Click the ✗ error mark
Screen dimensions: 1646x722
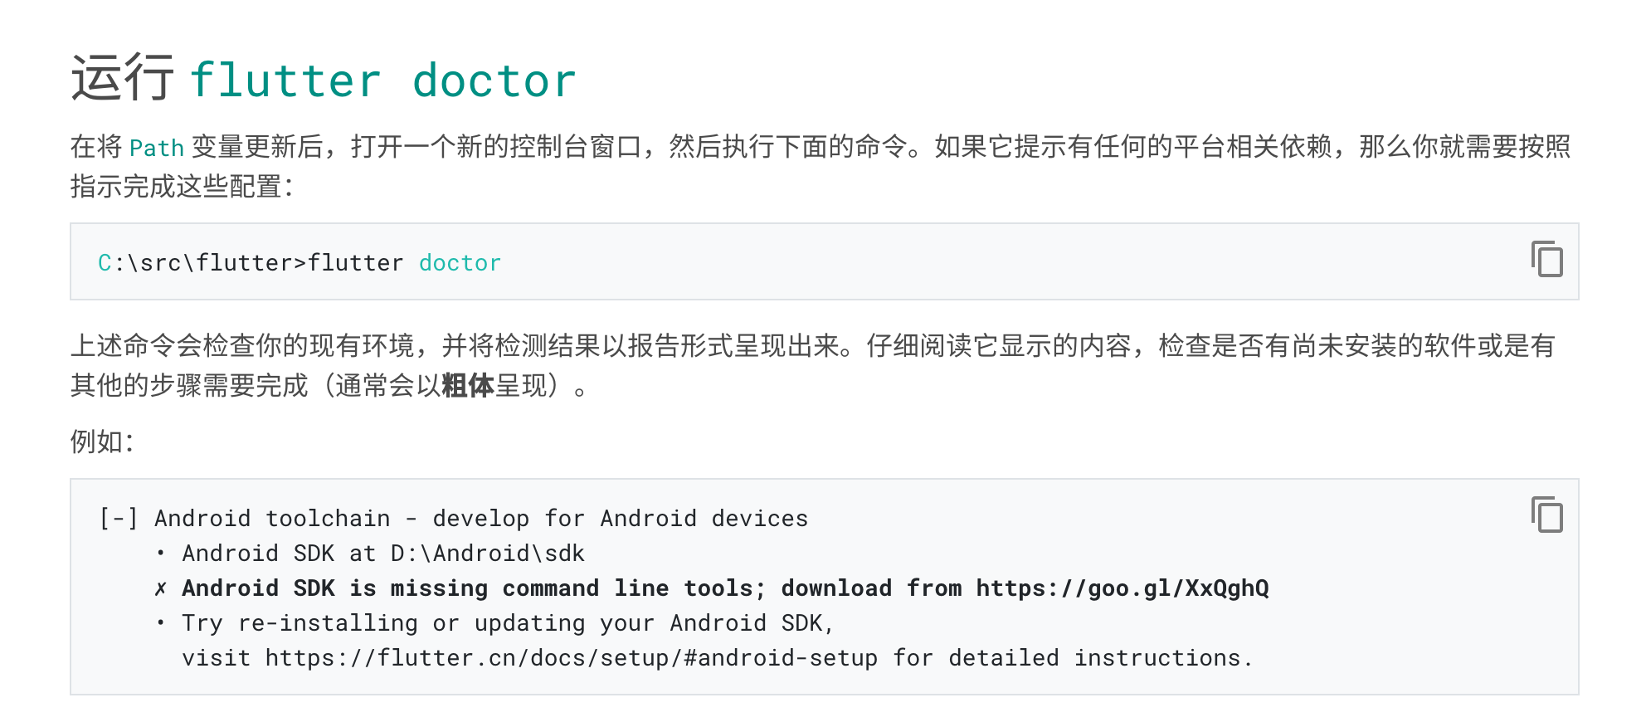(x=161, y=588)
